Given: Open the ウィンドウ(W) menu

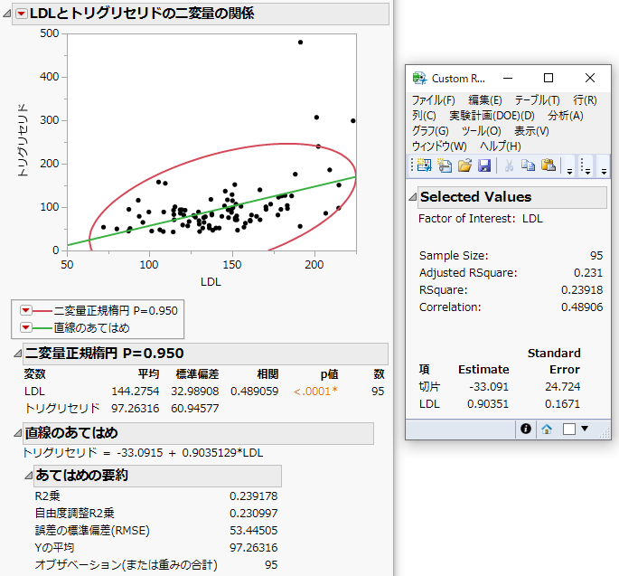Looking at the screenshot, I should (439, 146).
